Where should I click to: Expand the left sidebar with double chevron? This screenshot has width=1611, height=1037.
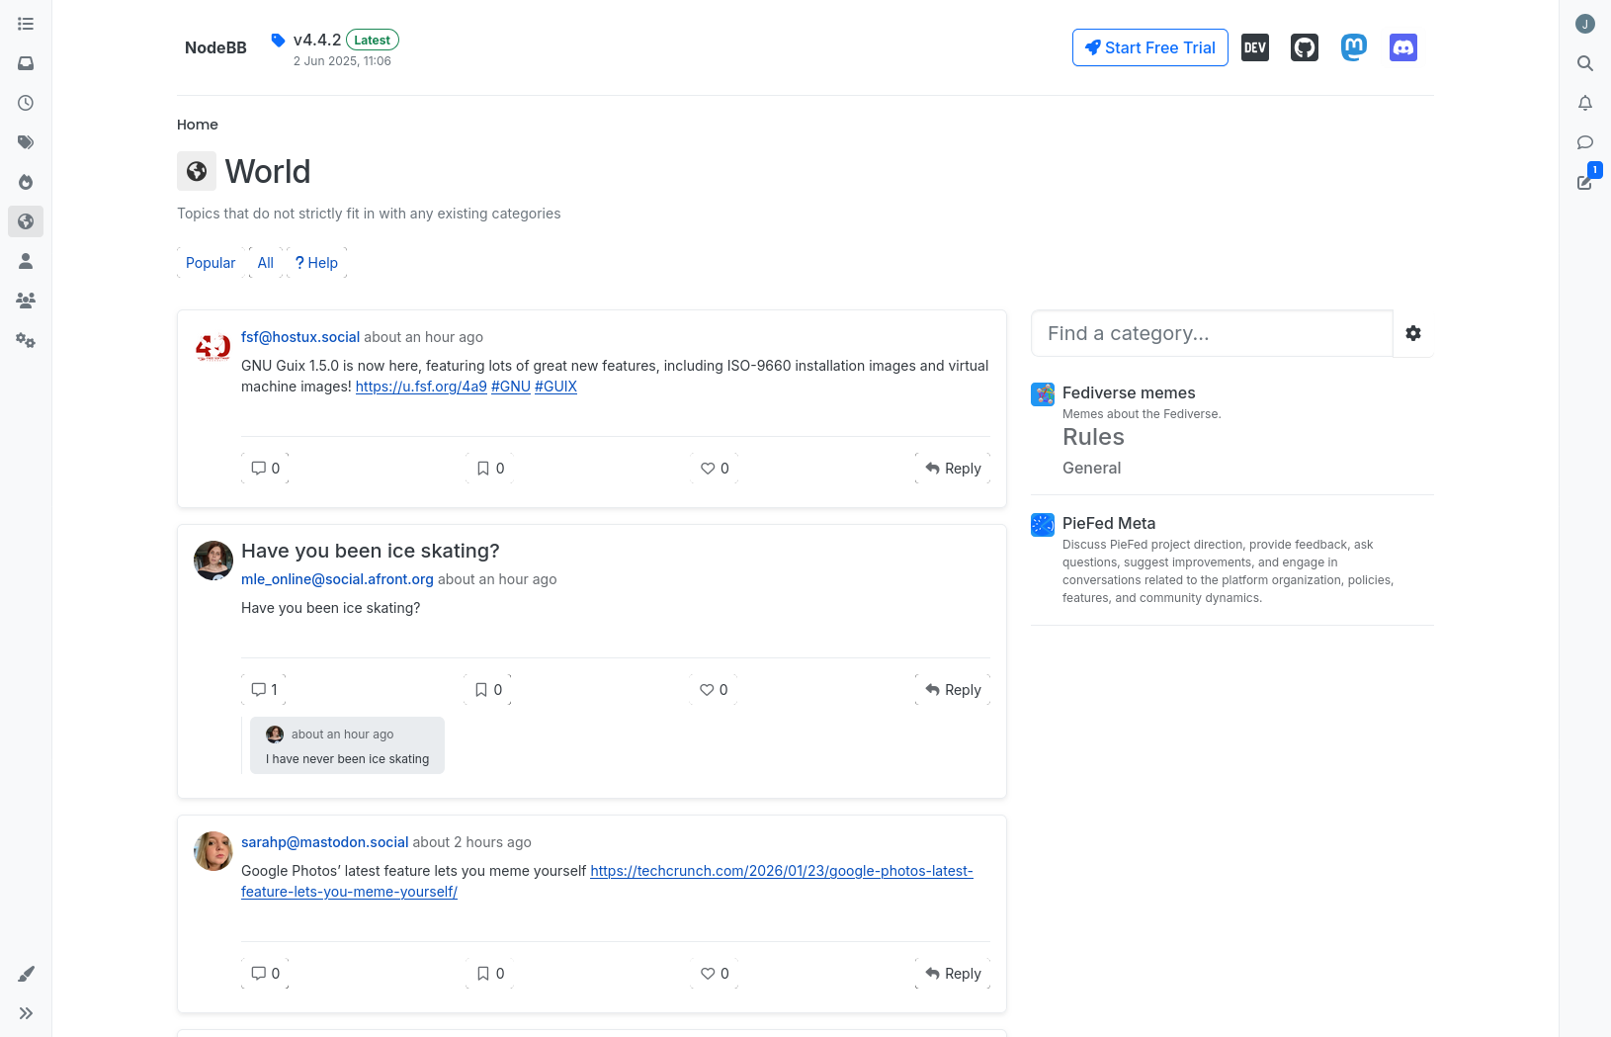26,1013
